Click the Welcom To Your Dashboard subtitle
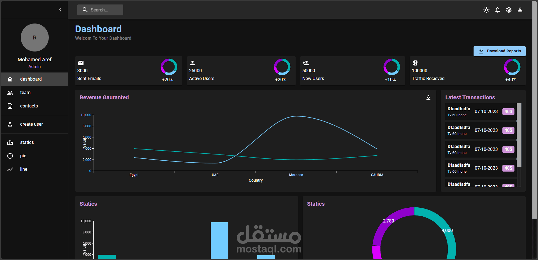Image resolution: width=538 pixels, height=260 pixels. pyautogui.click(x=103, y=38)
